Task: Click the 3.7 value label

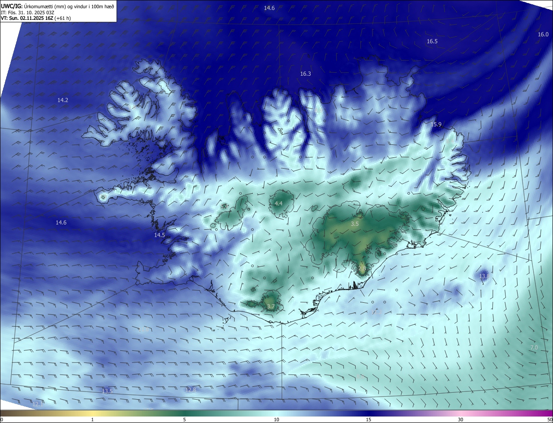Action: (270, 307)
